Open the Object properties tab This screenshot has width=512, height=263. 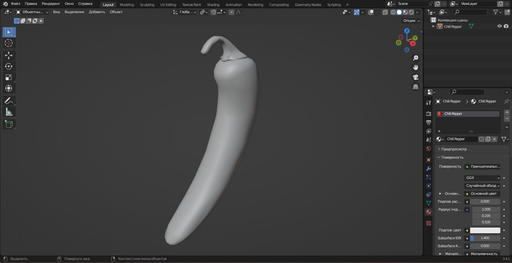(428, 160)
